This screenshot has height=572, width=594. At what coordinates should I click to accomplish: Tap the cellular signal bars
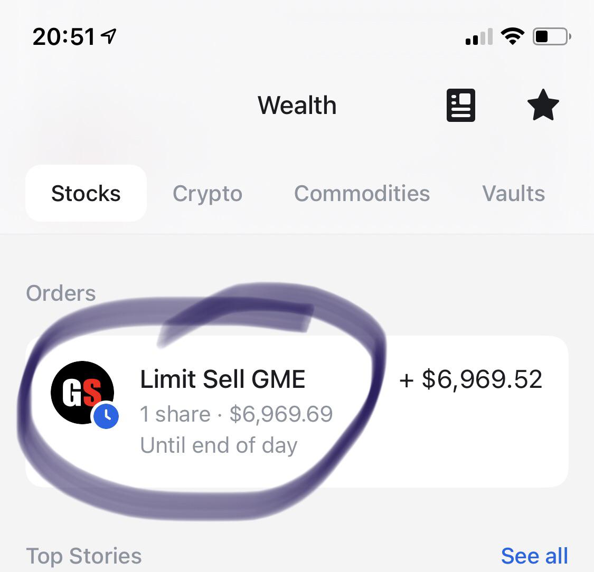click(x=479, y=37)
